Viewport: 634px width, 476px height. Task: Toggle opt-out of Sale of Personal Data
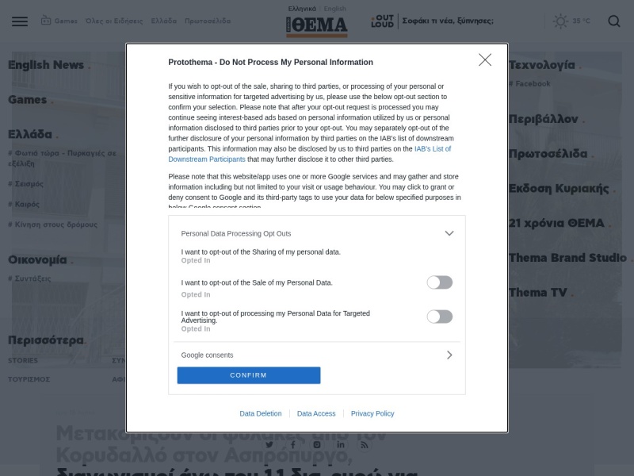coord(440,282)
